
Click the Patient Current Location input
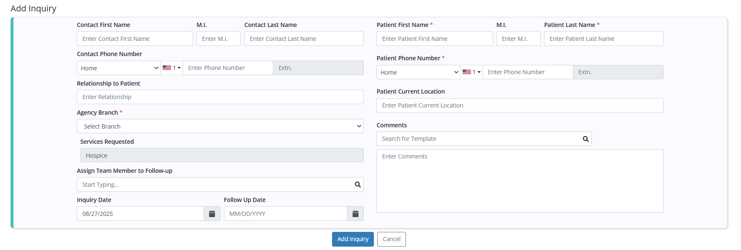click(520, 105)
